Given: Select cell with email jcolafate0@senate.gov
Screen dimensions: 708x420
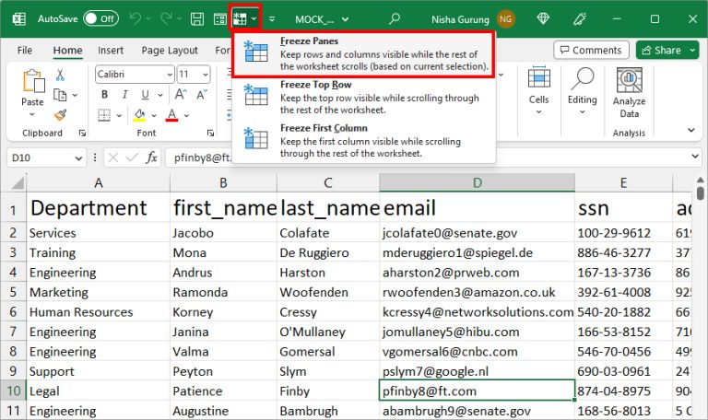Looking at the screenshot, I should 476,233.
